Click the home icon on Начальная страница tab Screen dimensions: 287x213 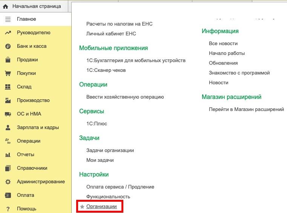click(5, 6)
